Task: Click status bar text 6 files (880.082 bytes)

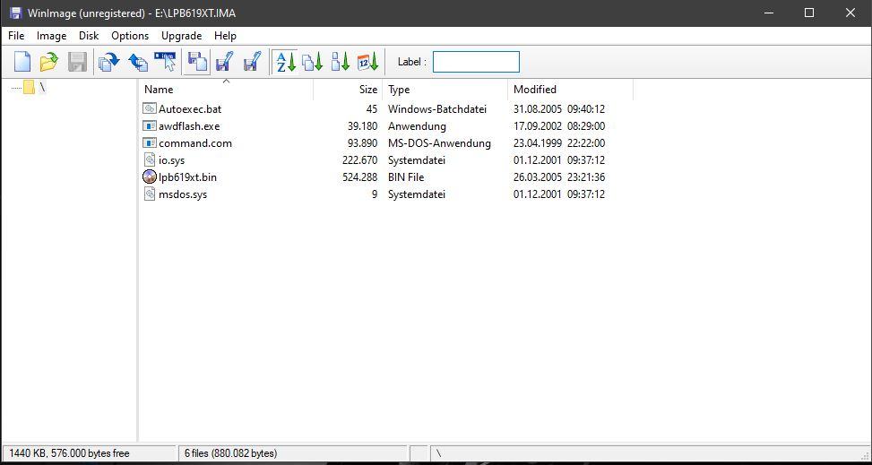Action: (231, 453)
